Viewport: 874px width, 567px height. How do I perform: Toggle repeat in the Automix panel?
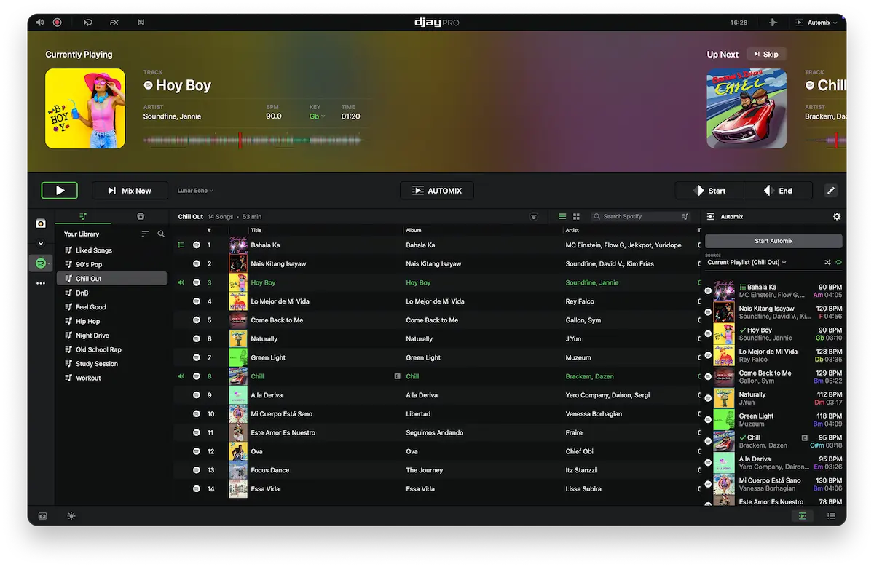tap(838, 262)
